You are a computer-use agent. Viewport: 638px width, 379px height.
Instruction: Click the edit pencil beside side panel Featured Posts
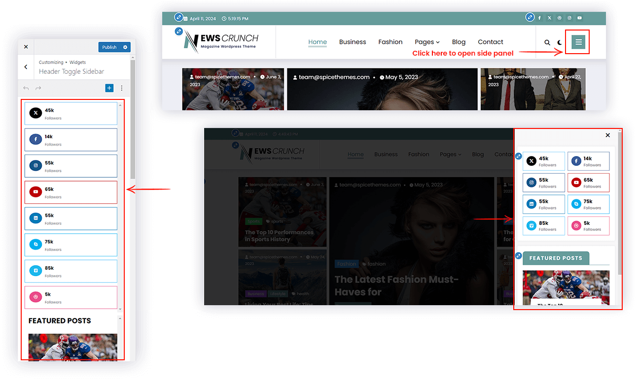[519, 255]
